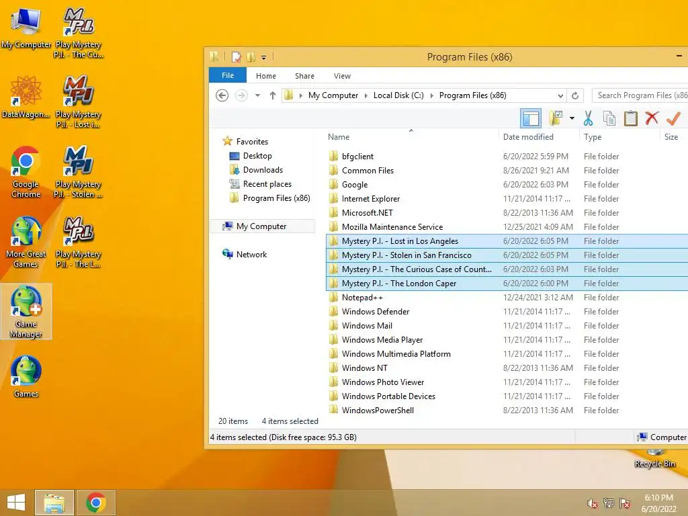This screenshot has width=688, height=516.
Task: Open the File menu tab
Action: pos(228,75)
